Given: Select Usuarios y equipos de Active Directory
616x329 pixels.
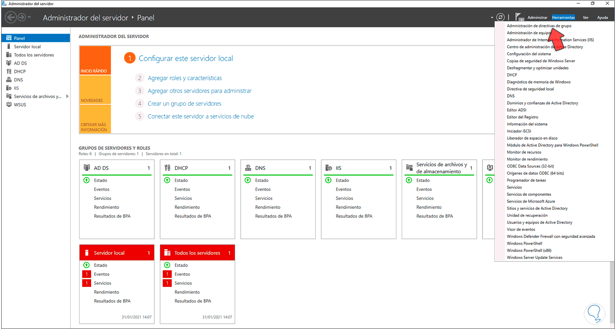Looking at the screenshot, I should point(539,222).
